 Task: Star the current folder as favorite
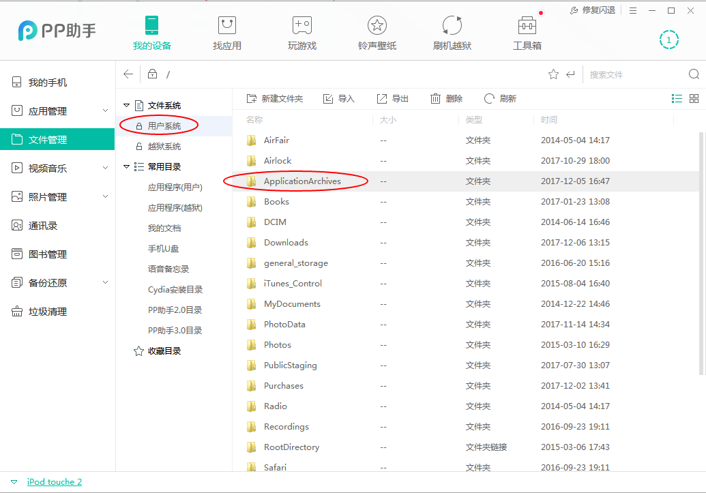(553, 74)
